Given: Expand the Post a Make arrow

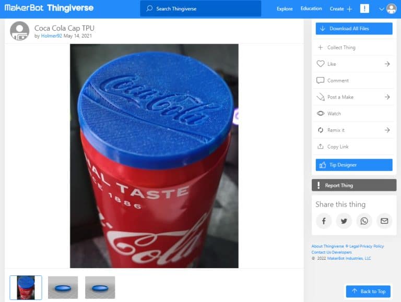Looking at the screenshot, I should click(387, 97).
